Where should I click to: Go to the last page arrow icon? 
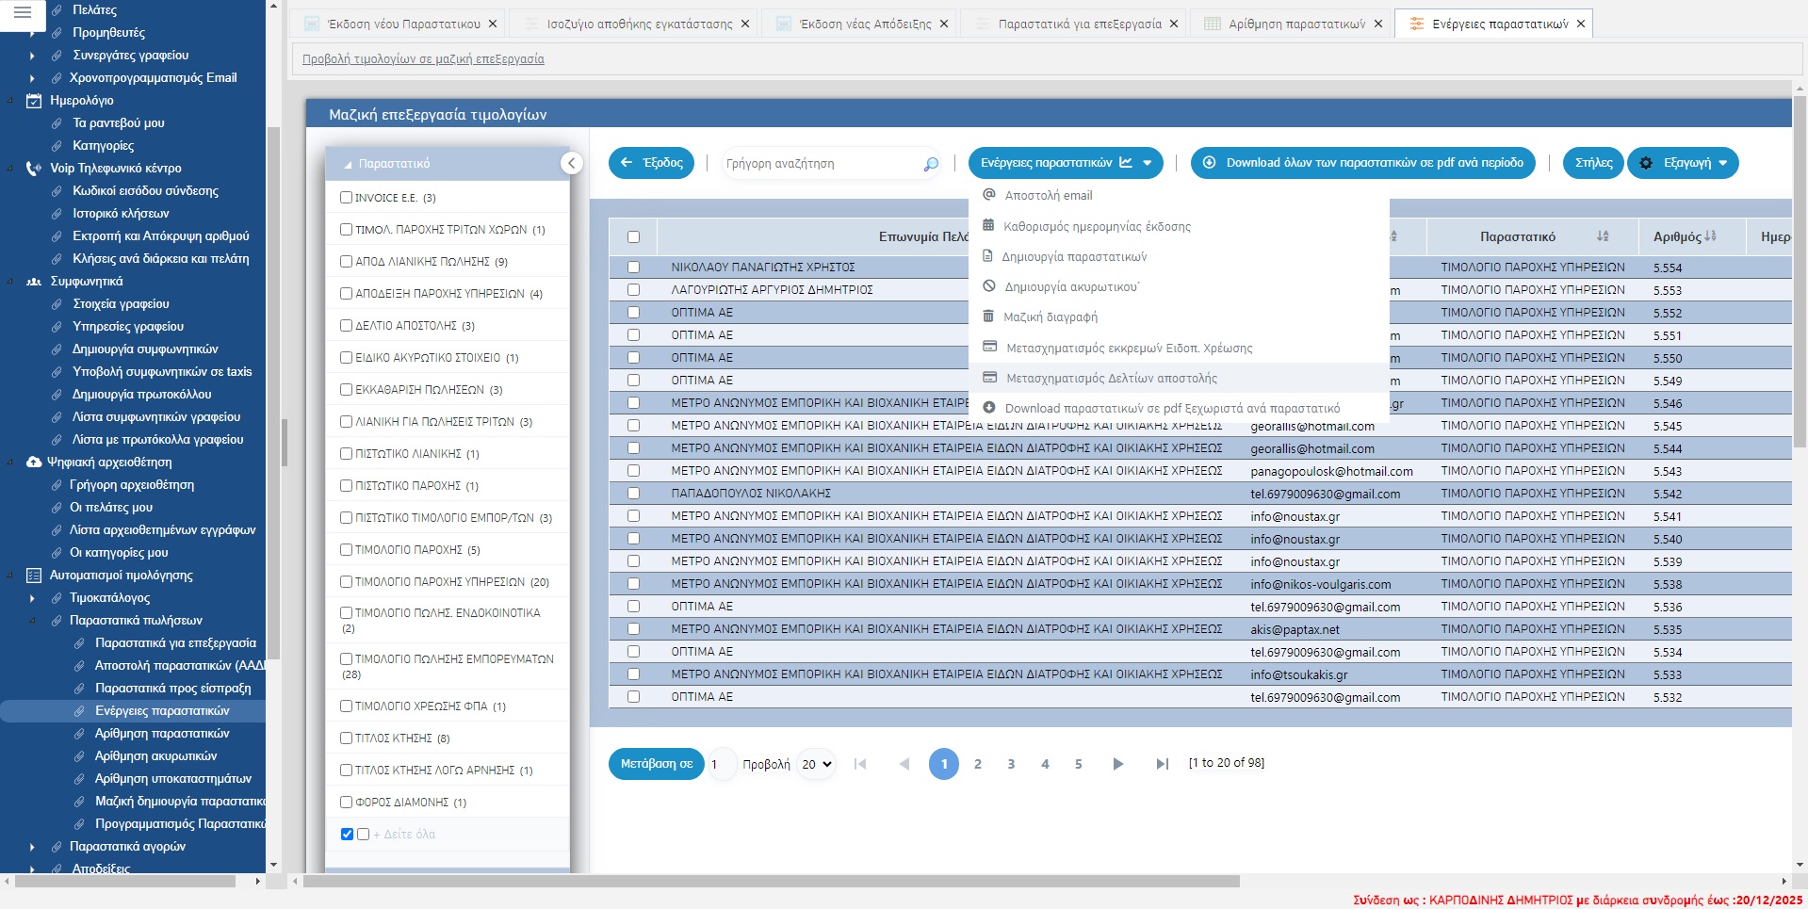[1162, 764]
